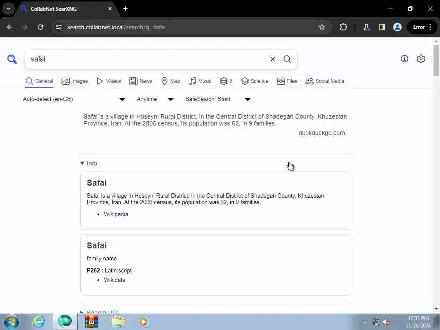
Task: Switch to the Music tab
Action: [x=200, y=81]
